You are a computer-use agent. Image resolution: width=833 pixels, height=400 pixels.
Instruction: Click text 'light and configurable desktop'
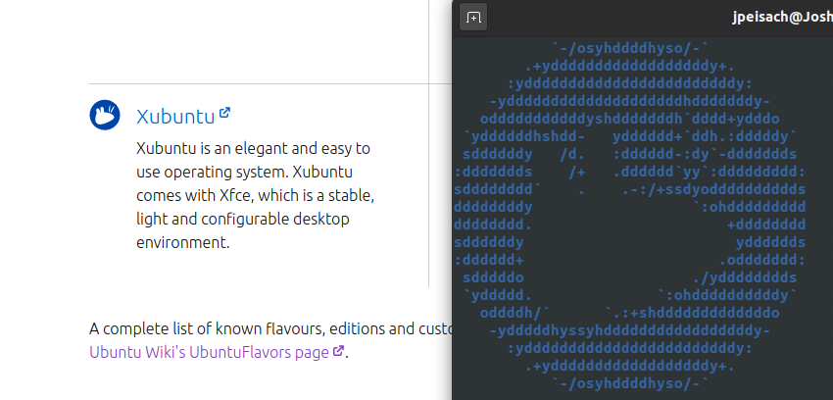[x=243, y=219]
